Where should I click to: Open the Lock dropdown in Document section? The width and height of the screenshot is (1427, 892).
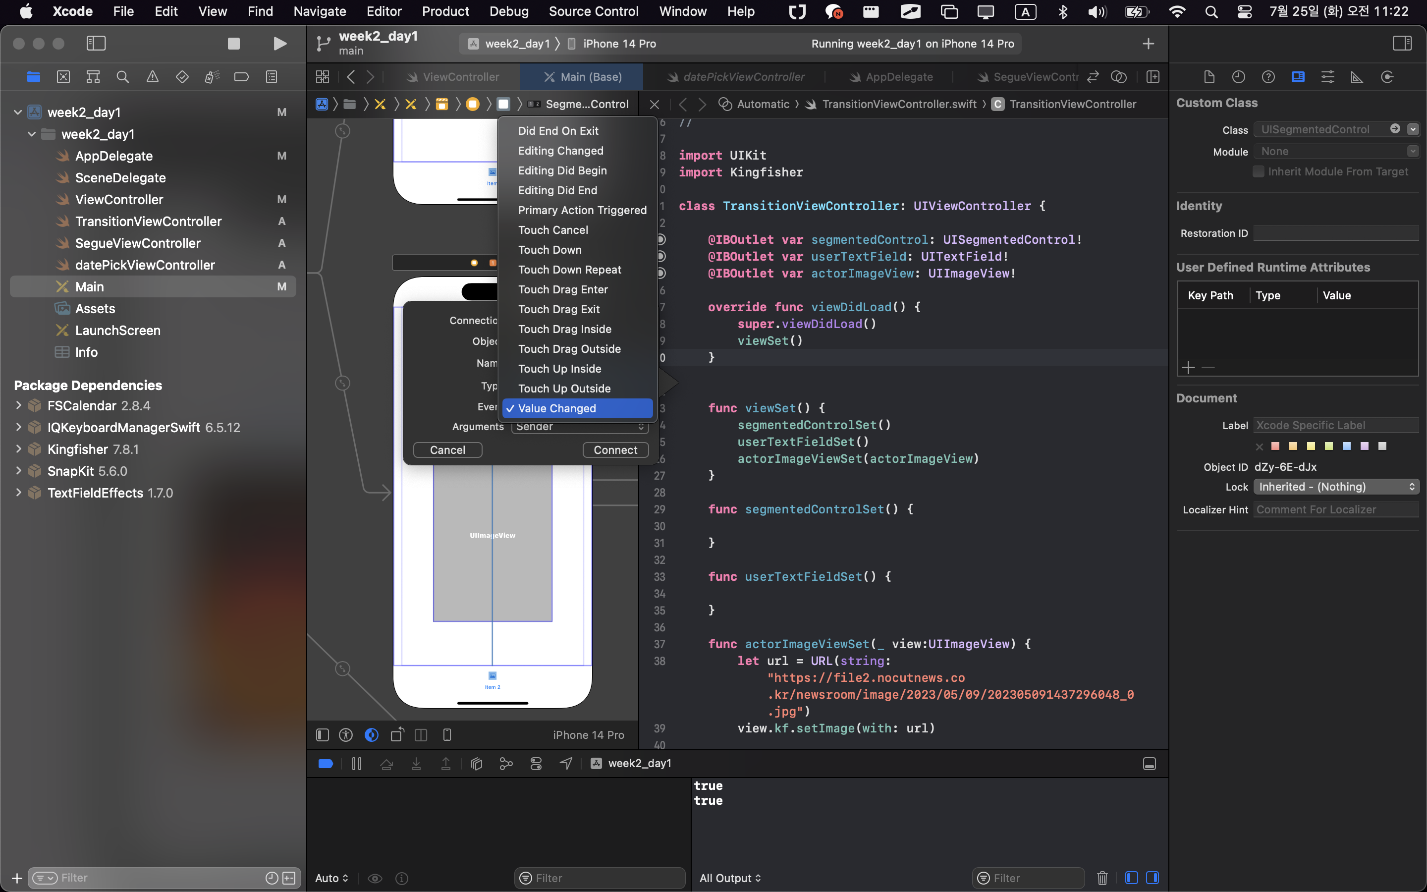pyautogui.click(x=1336, y=487)
